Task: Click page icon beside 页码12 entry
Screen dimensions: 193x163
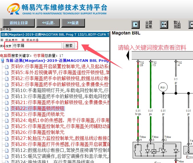Action: 7,150
